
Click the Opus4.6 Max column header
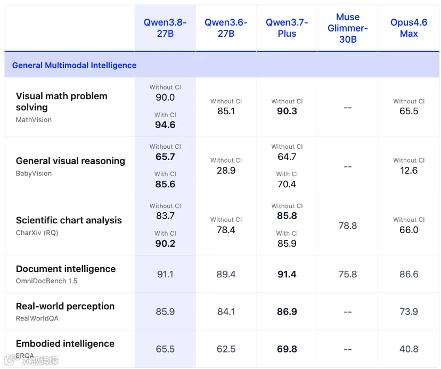point(409,28)
